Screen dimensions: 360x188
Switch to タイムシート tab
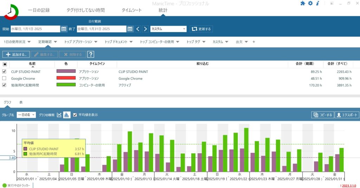pyautogui.click(x=131, y=10)
